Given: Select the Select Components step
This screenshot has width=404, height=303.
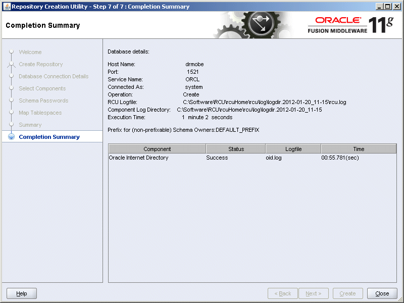Looking at the screenshot, I should click(x=42, y=88).
